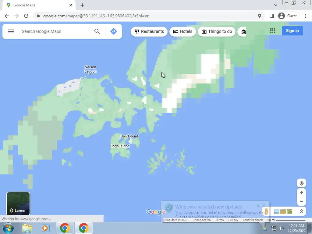Open Chrome's three-dot menu
The width and height of the screenshot is (312, 234).
point(305,16)
